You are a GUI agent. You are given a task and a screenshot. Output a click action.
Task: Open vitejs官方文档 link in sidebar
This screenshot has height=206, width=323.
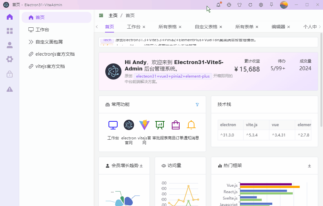click(57, 67)
